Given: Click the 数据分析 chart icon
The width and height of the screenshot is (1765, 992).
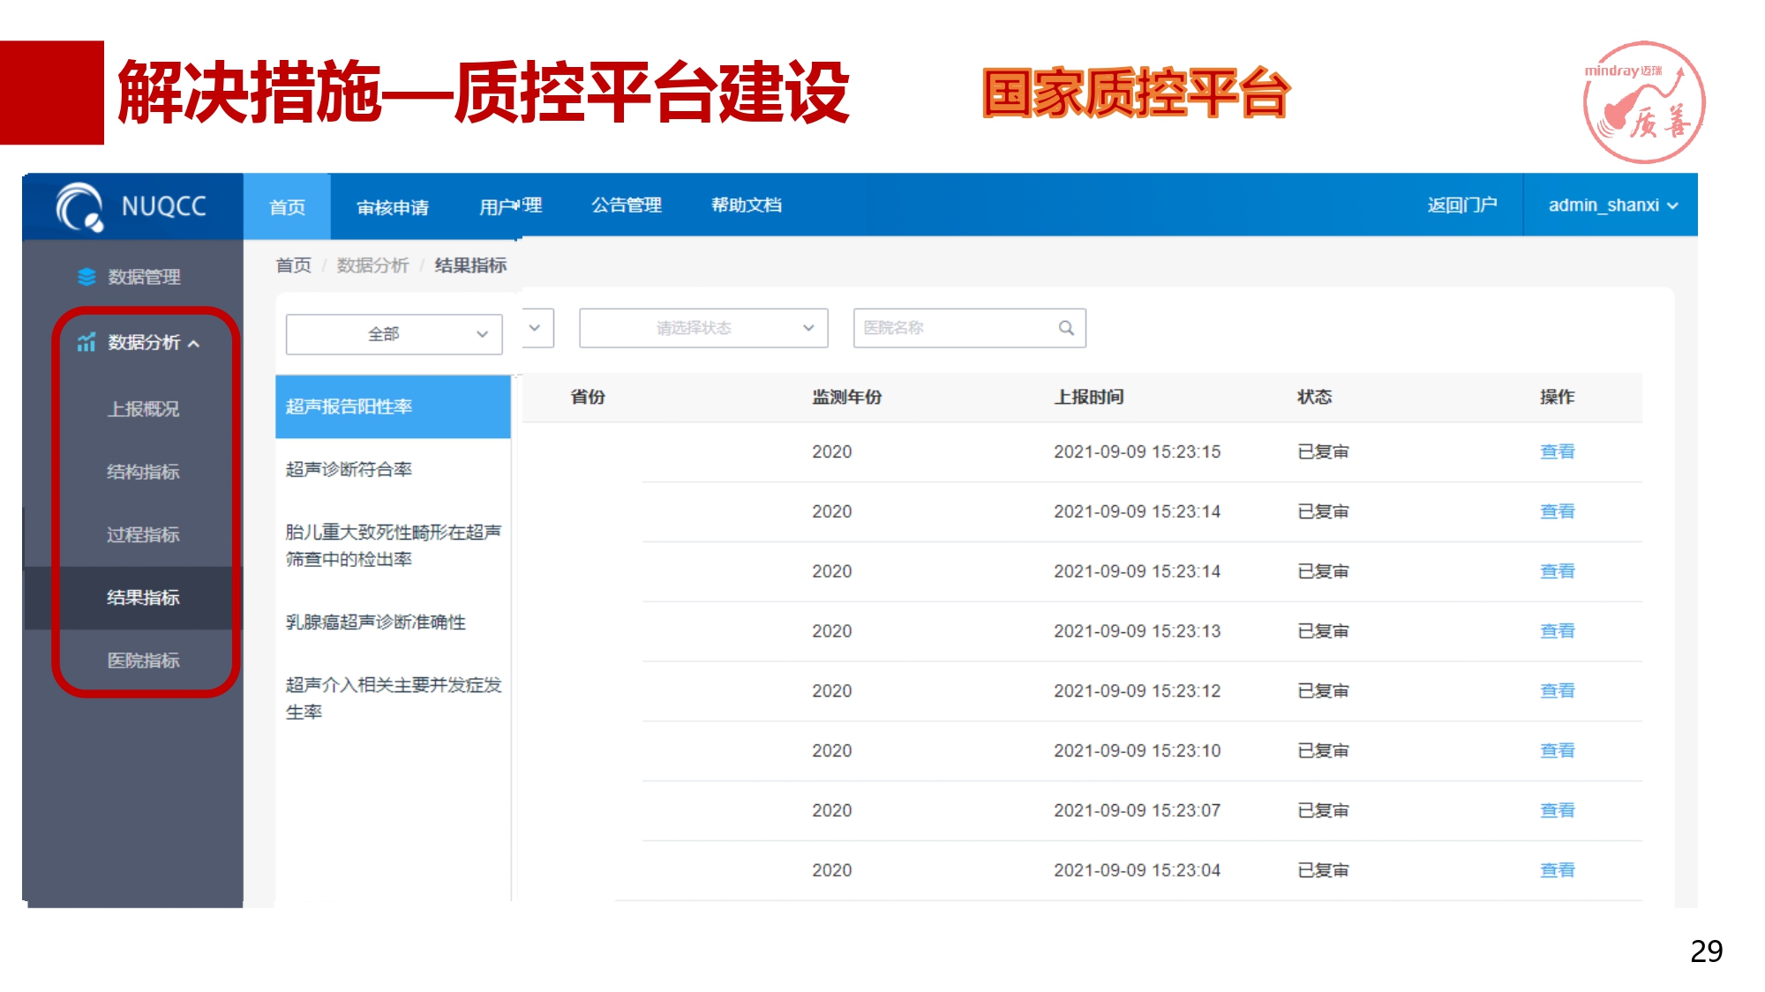Looking at the screenshot, I should click(x=86, y=342).
